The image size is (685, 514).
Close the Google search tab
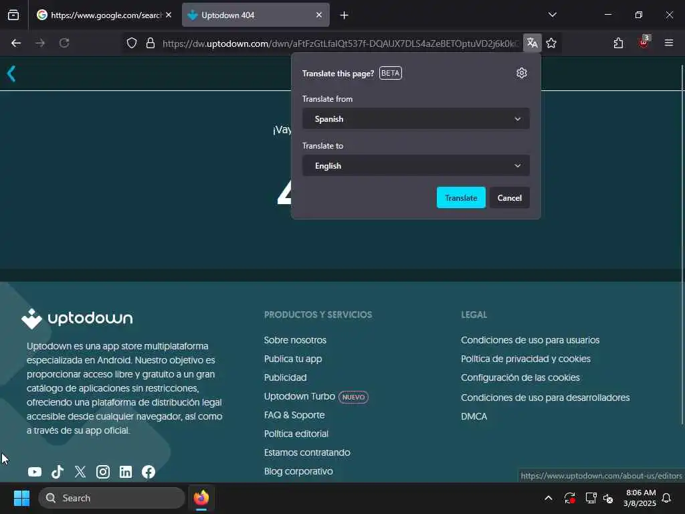click(169, 15)
